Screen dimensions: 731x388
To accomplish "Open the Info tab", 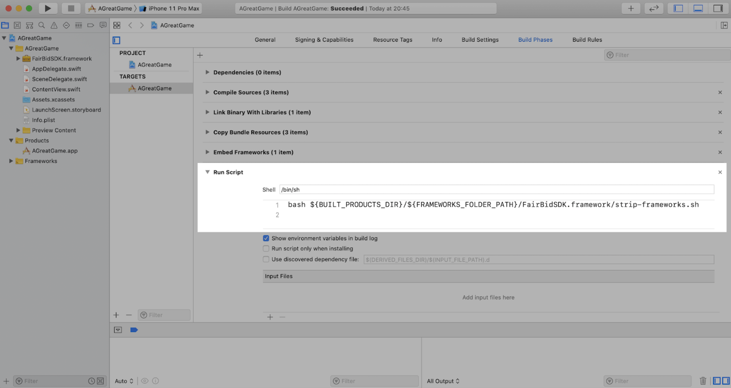I will pos(437,40).
